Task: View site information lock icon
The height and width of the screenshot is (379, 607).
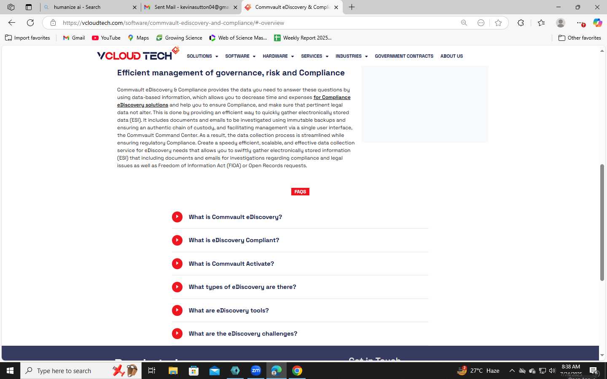Action: [x=53, y=23]
